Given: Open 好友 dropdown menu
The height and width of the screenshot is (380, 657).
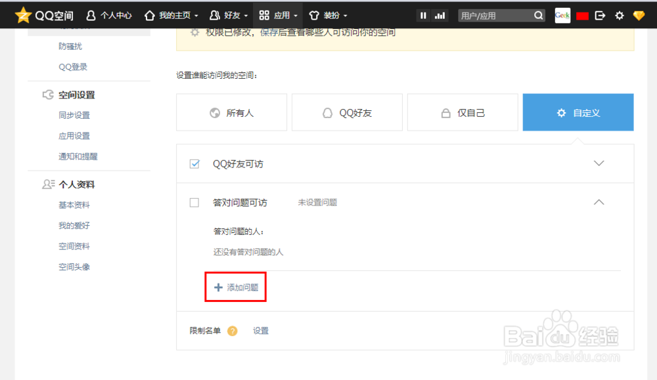Looking at the screenshot, I should (x=229, y=16).
